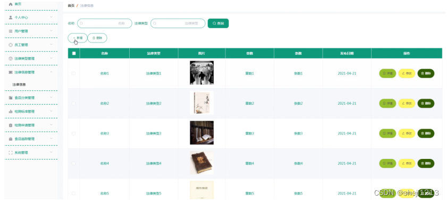Expand 用户管理 with its chevron

(52, 31)
